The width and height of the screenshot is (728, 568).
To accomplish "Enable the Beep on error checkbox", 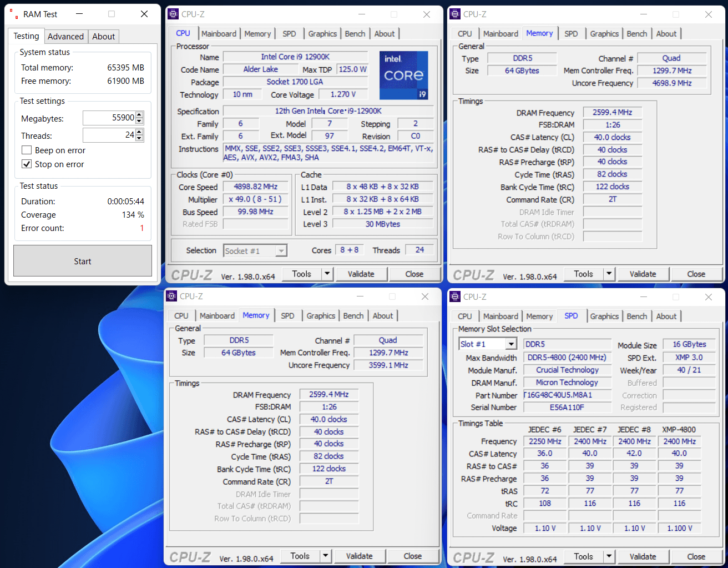I will (26, 150).
